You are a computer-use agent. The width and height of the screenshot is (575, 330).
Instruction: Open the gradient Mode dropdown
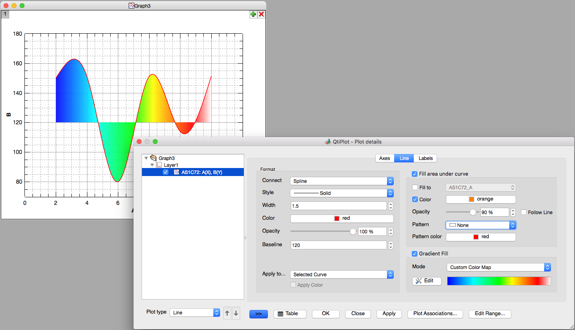coord(498,267)
